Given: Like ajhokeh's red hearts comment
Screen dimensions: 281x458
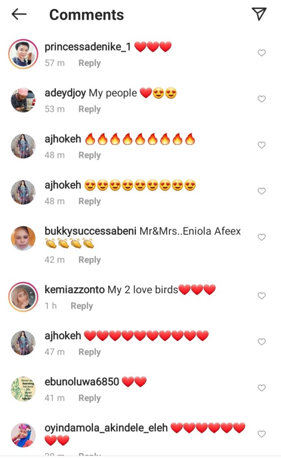Looking at the screenshot, I should (261, 342).
